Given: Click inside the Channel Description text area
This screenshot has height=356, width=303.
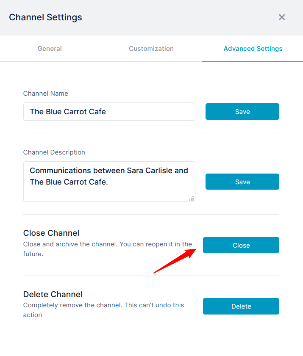Looking at the screenshot, I should 109,182.
